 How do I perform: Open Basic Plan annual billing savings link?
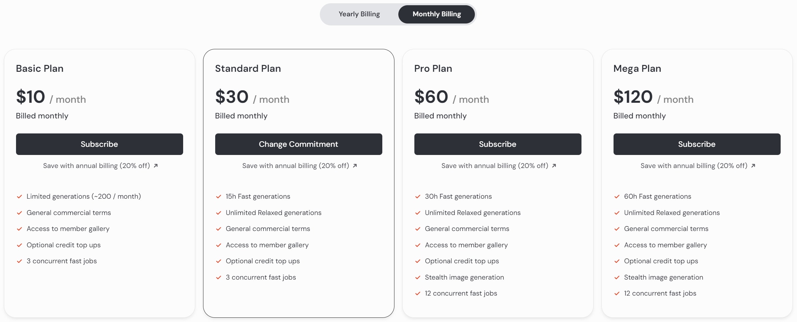(x=96, y=166)
